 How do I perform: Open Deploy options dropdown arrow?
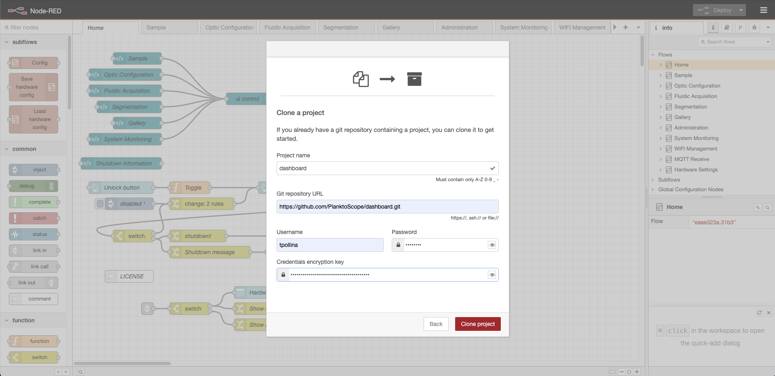pyautogui.click(x=741, y=10)
